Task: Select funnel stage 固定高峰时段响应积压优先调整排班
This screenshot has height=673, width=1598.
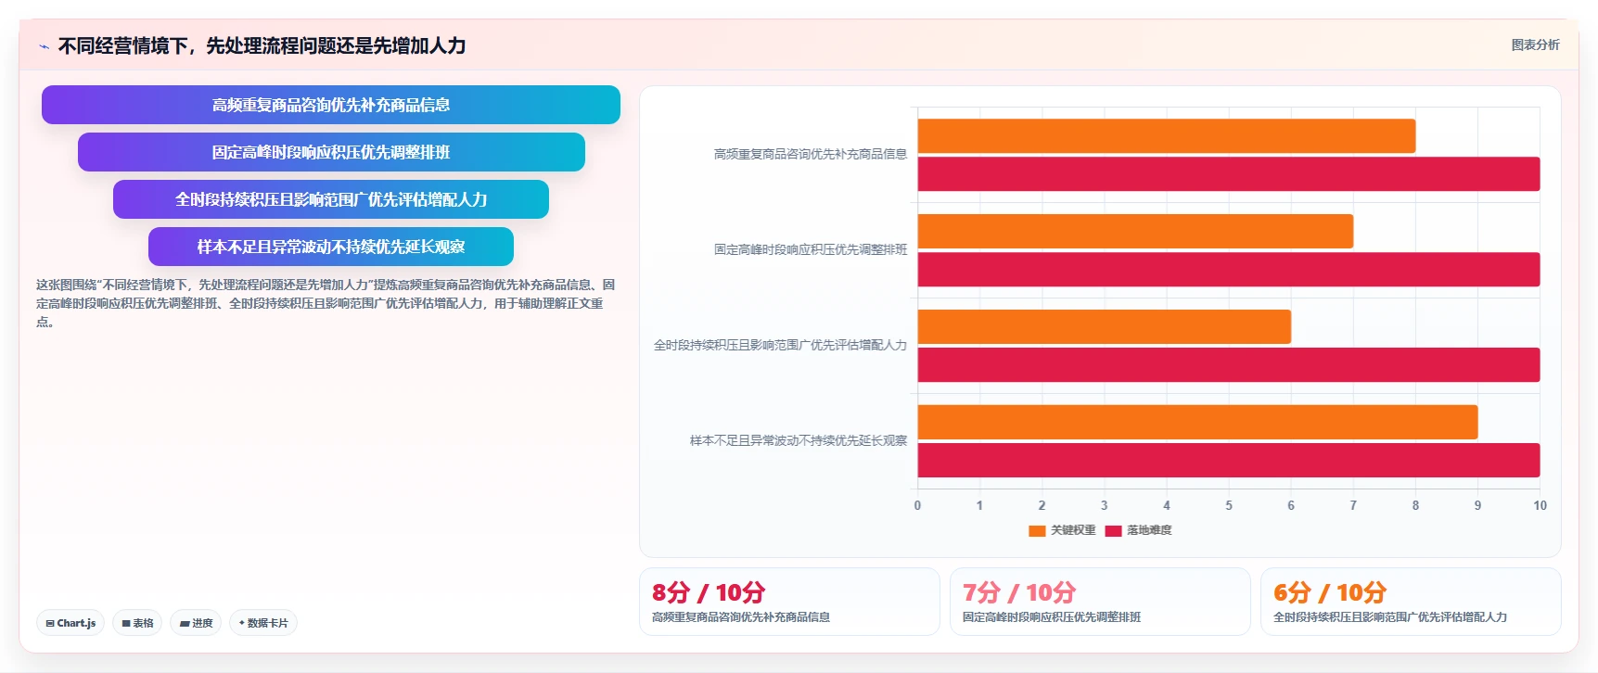Action: click(x=331, y=152)
